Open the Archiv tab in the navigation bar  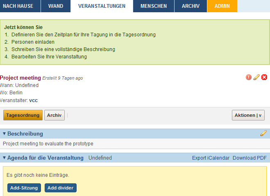pyautogui.click(x=191, y=6)
